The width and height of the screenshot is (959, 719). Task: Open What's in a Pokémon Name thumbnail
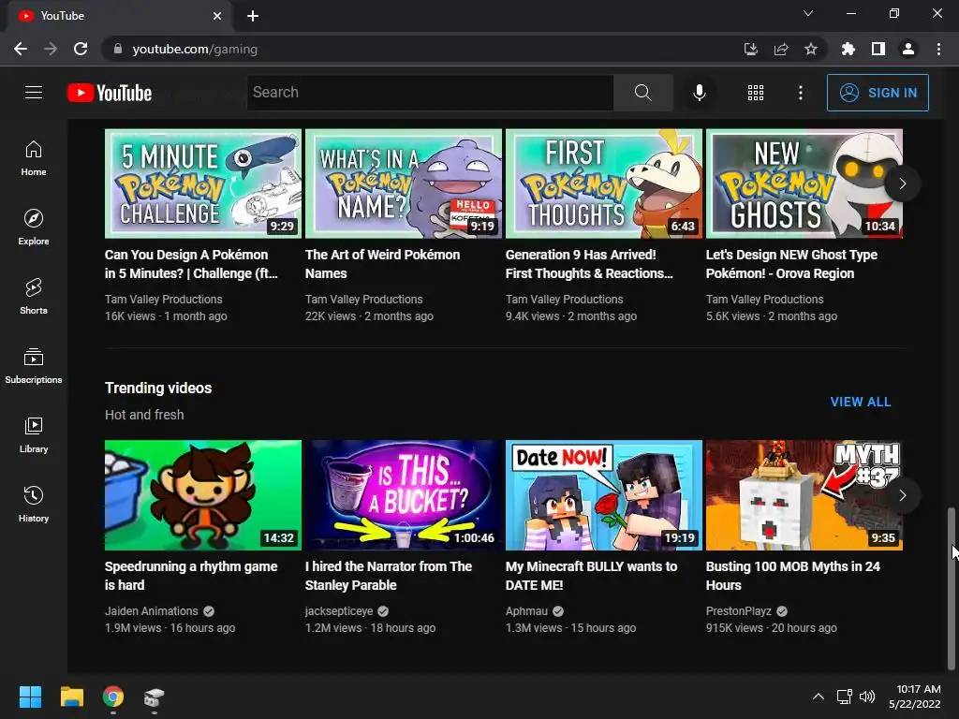[404, 183]
